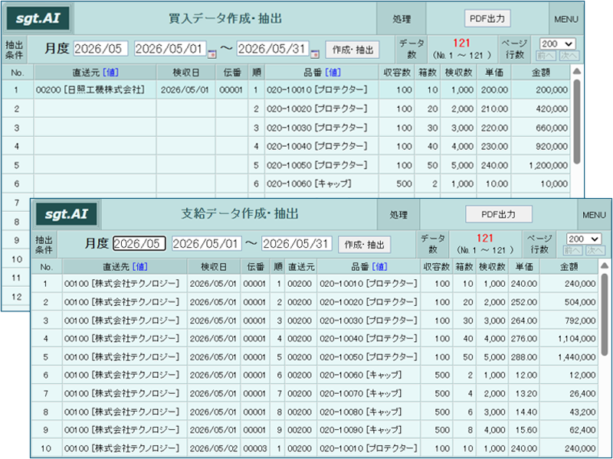Click scroll-up arrow in purchase data table
613x459 pixels.
[576, 71]
